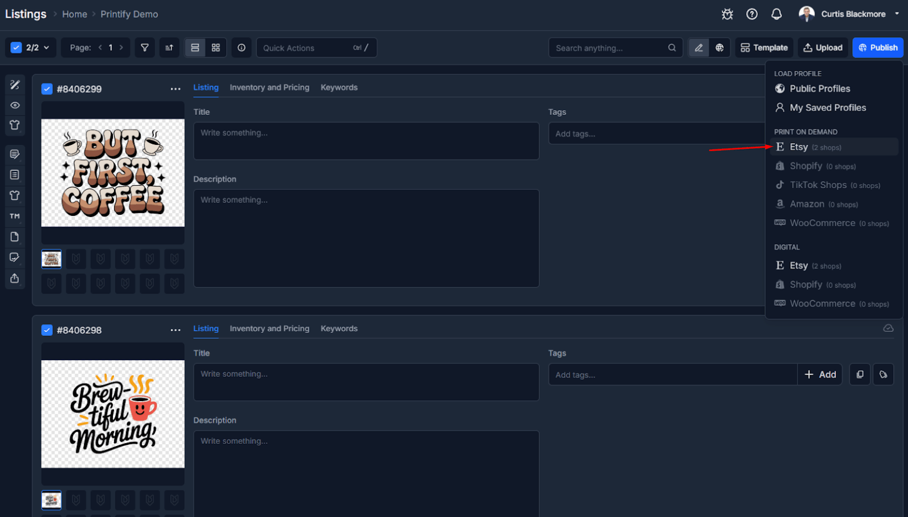Open the filter funnel icon
The height and width of the screenshot is (517, 908).
pyautogui.click(x=145, y=47)
